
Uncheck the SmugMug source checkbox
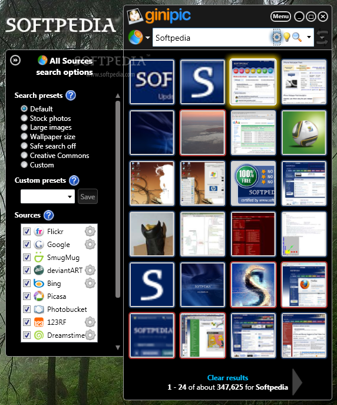click(27, 257)
